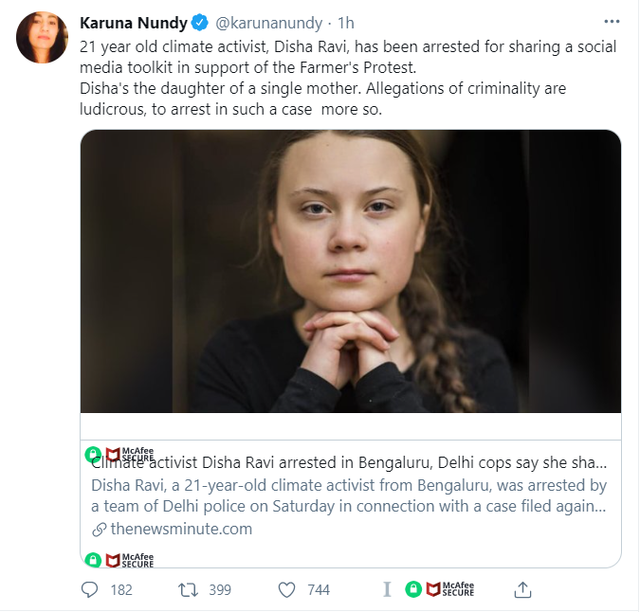Click McAfee Secure badge in action bar
Viewport: 640px width, 612px height.
click(x=448, y=589)
